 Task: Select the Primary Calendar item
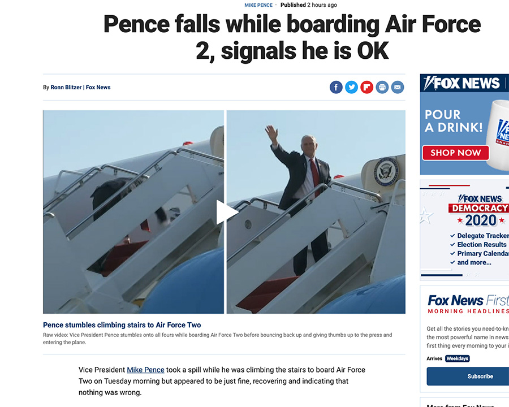tap(483, 253)
